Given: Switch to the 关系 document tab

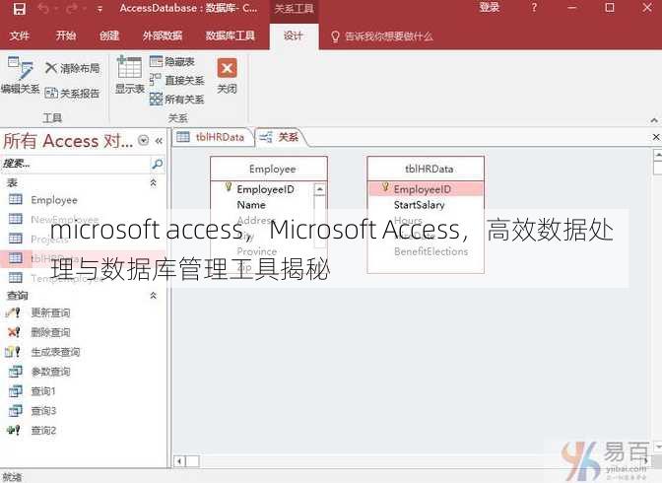Looking at the screenshot, I should click(281, 137).
